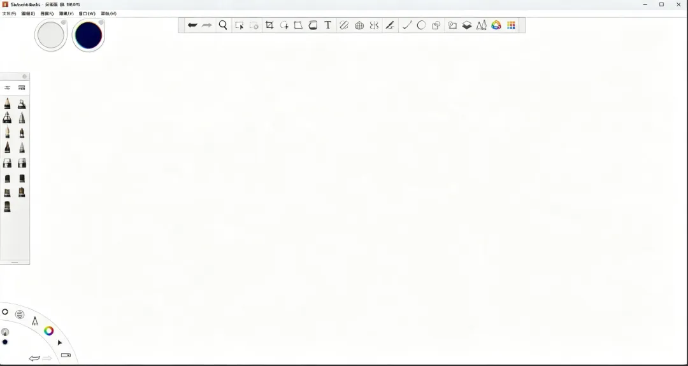This screenshot has height=366, width=688.
Task: Open the 窗口 (W) Window menu
Action: tap(87, 13)
